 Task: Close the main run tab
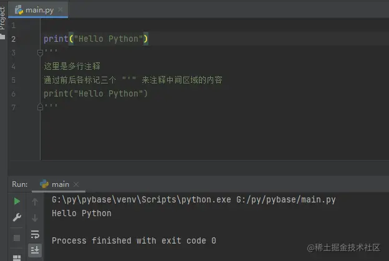click(76, 184)
